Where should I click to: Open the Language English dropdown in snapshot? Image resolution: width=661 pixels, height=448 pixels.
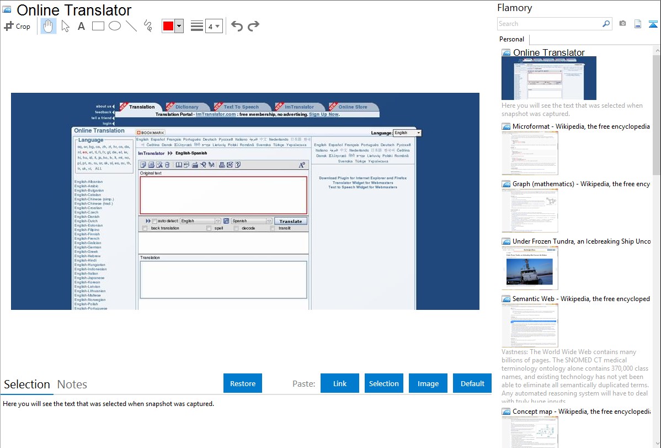(x=407, y=133)
